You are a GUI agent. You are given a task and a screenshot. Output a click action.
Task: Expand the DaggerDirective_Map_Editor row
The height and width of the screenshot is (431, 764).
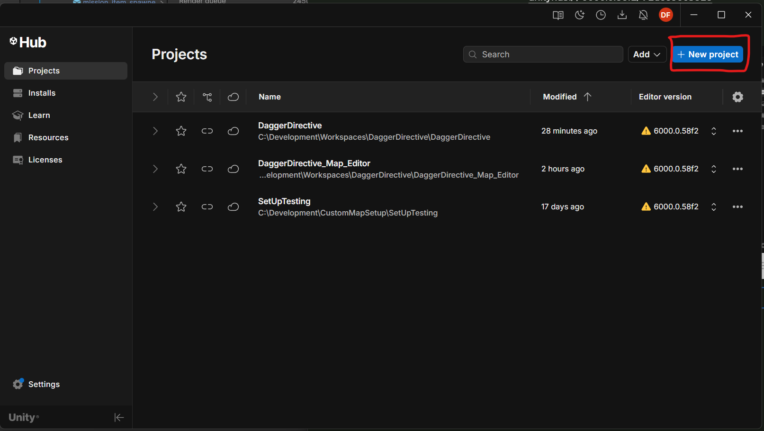(155, 169)
